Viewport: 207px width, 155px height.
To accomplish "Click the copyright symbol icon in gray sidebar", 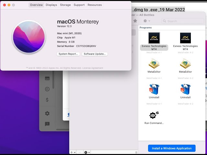I will (47, 89).
